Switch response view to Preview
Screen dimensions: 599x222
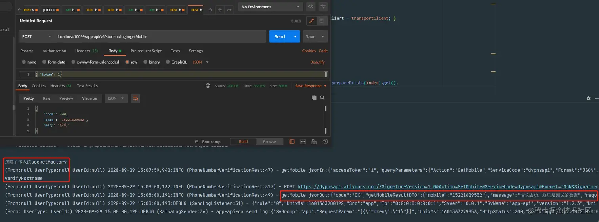tap(66, 98)
